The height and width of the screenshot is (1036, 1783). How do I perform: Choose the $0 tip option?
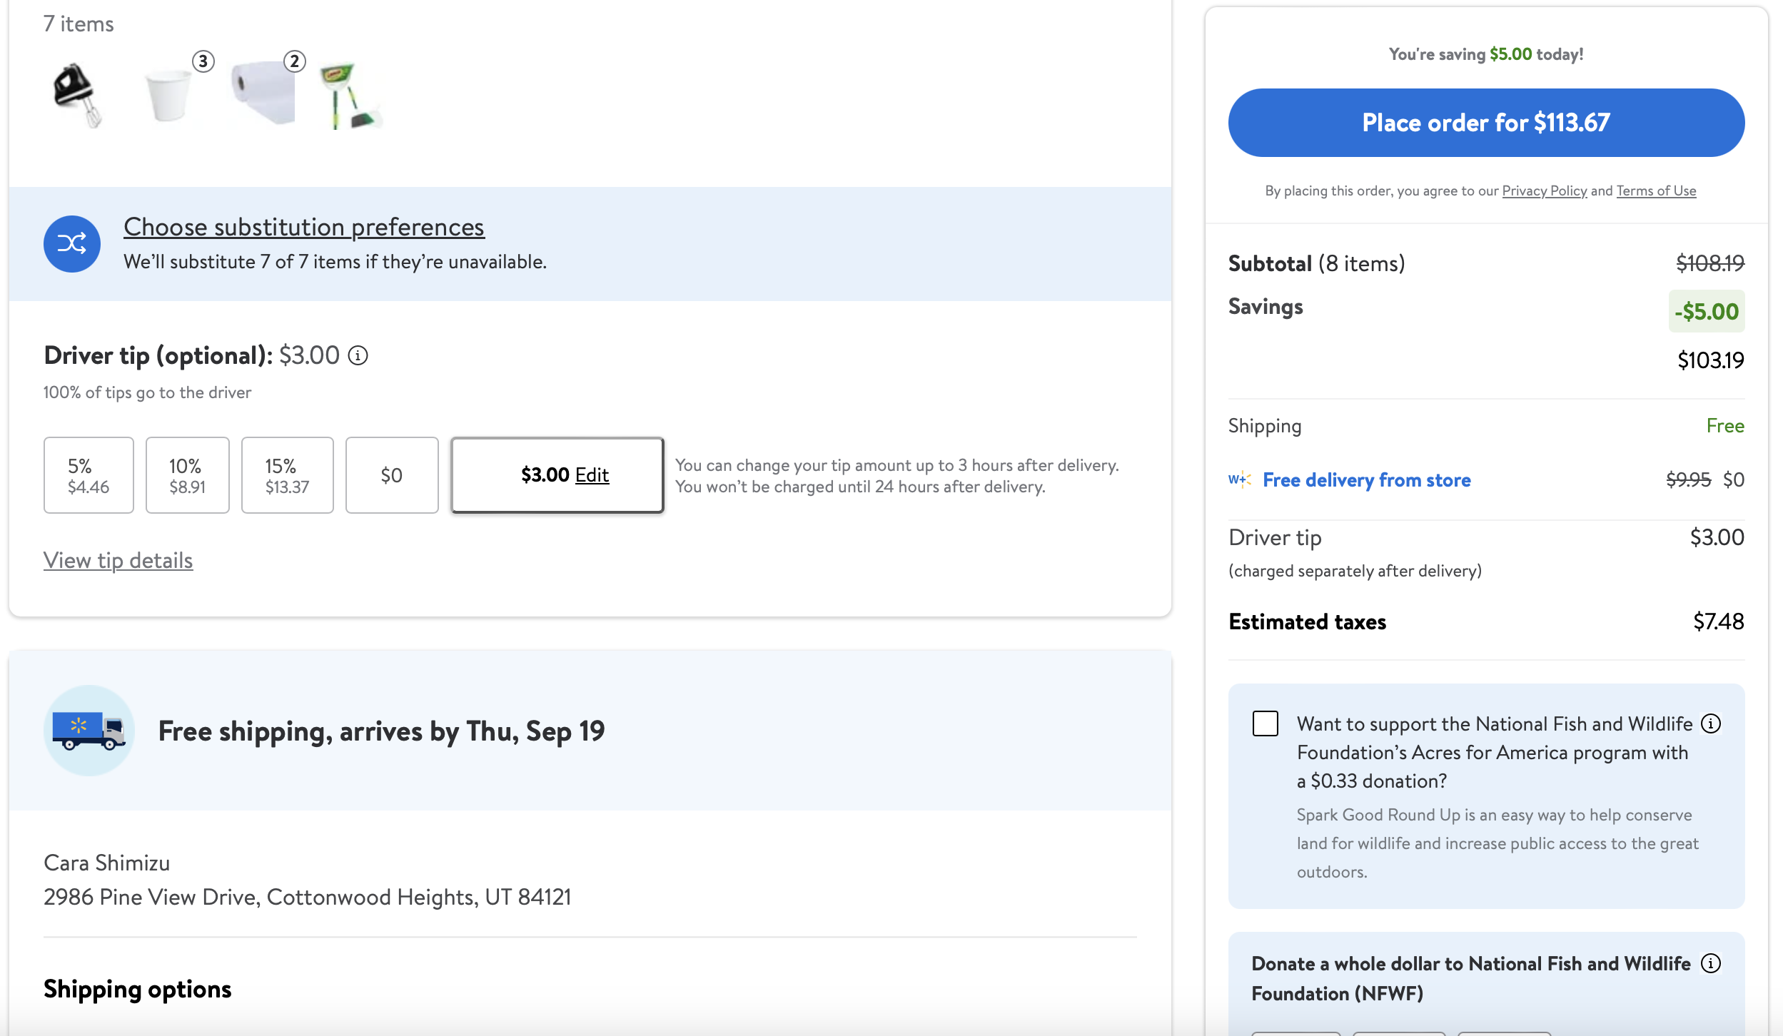pos(391,475)
